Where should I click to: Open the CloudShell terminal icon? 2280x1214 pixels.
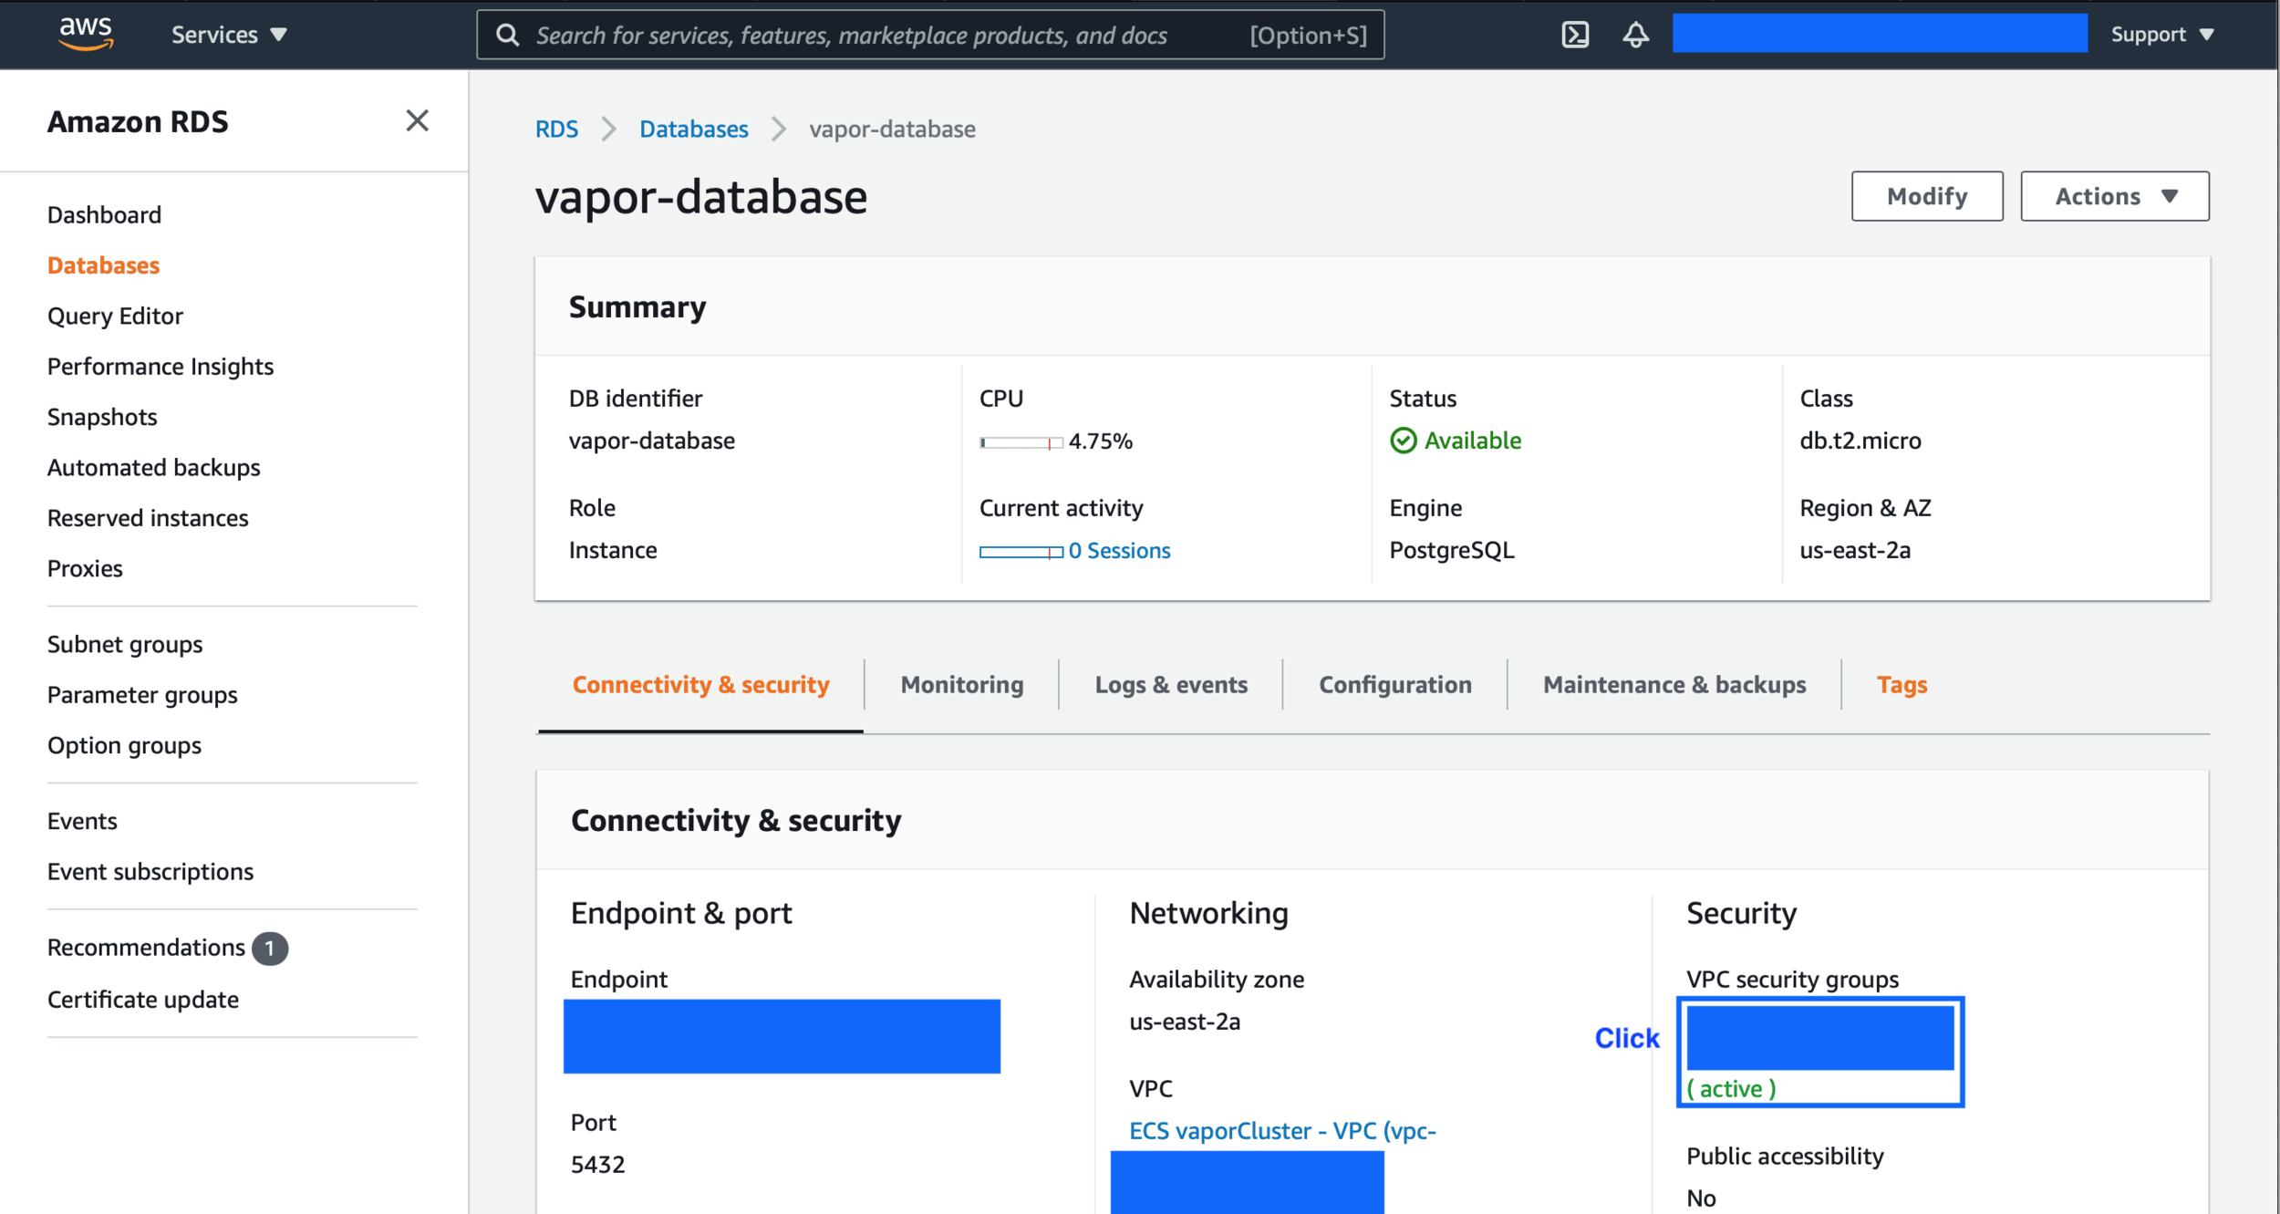(1575, 35)
